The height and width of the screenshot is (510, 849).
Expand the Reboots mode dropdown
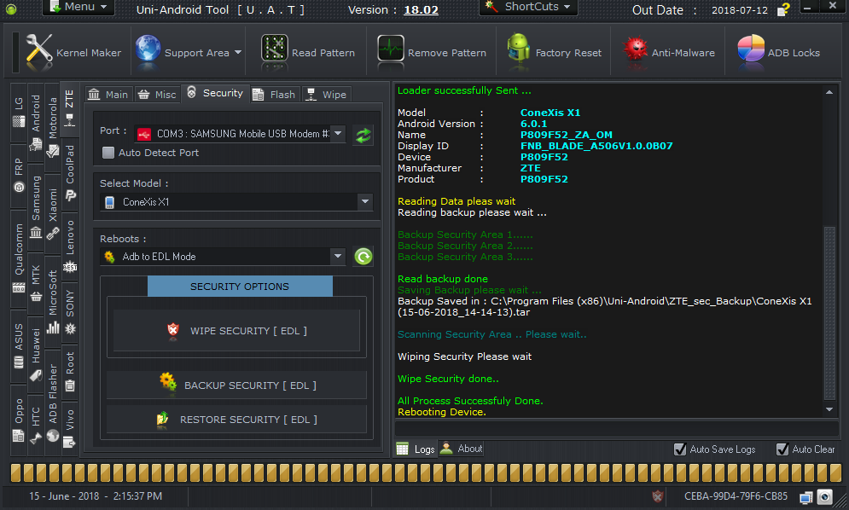click(x=338, y=256)
